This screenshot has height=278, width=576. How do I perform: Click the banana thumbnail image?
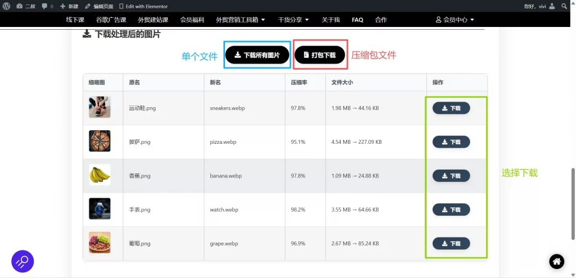tap(100, 175)
